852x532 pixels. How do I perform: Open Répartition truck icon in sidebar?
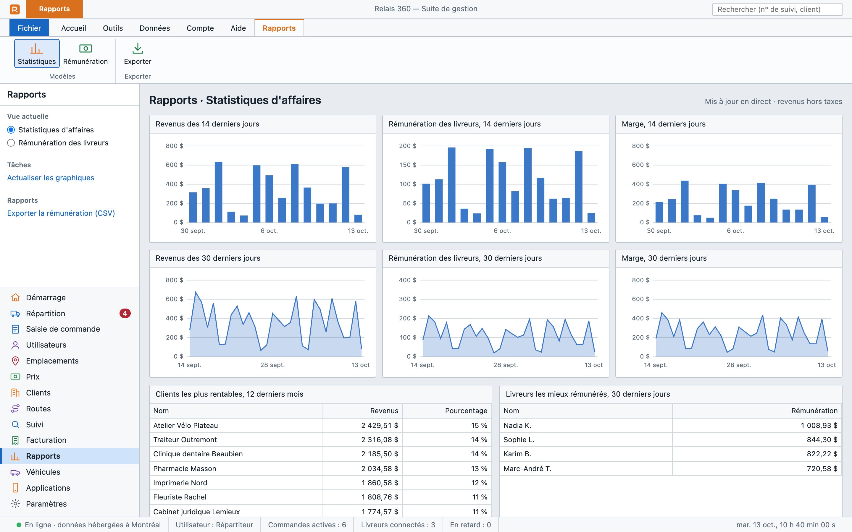(x=15, y=314)
